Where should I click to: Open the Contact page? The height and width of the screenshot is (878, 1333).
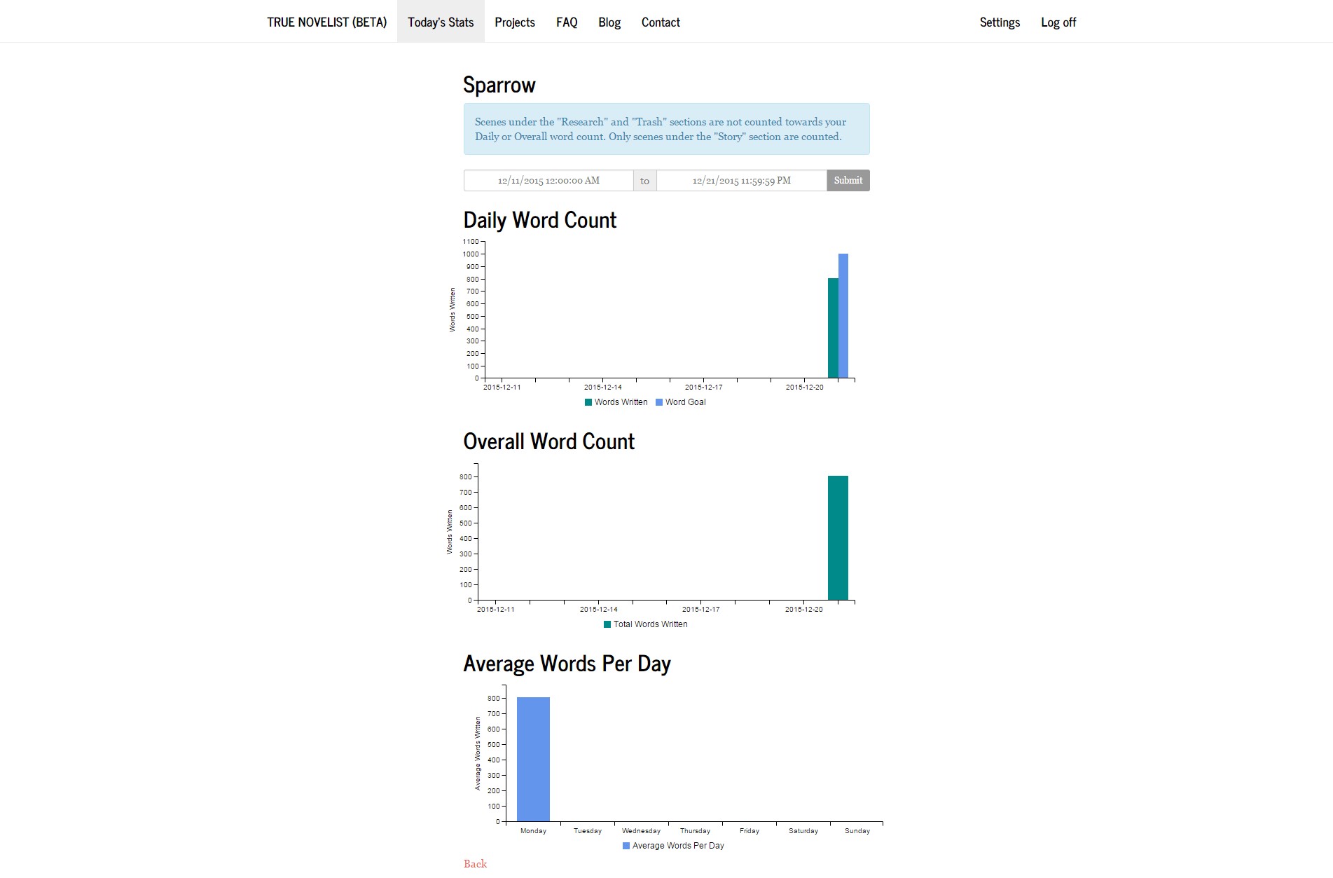661,22
